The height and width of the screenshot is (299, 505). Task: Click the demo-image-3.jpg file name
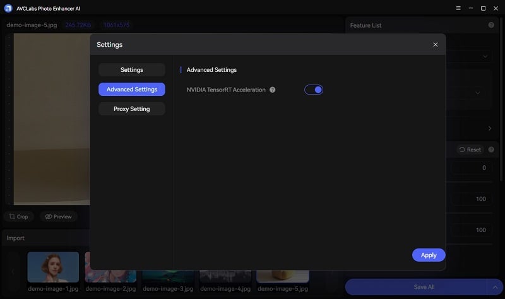tap(168, 289)
